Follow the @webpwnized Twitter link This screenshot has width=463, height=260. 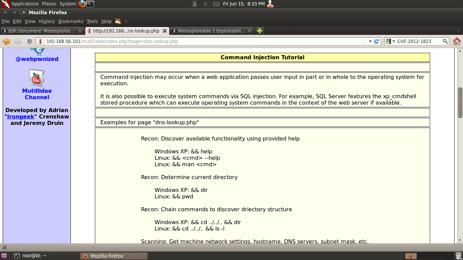37,59
